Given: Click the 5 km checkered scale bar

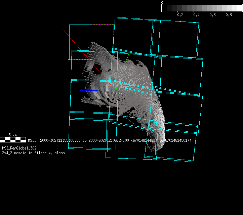Looking at the screenshot, I should point(13,139).
